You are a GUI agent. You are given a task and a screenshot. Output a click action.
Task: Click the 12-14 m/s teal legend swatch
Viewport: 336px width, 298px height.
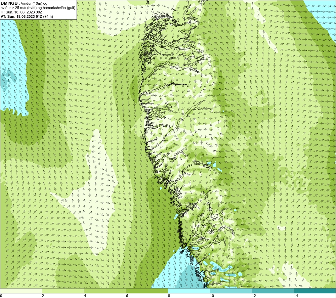tap(273, 291)
